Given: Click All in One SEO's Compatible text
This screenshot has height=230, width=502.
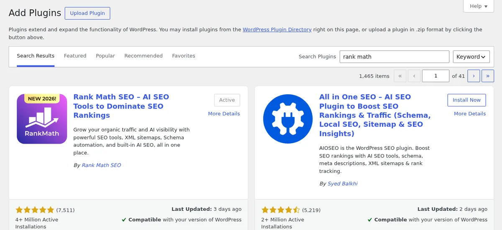Looking at the screenshot, I should click(428, 220).
